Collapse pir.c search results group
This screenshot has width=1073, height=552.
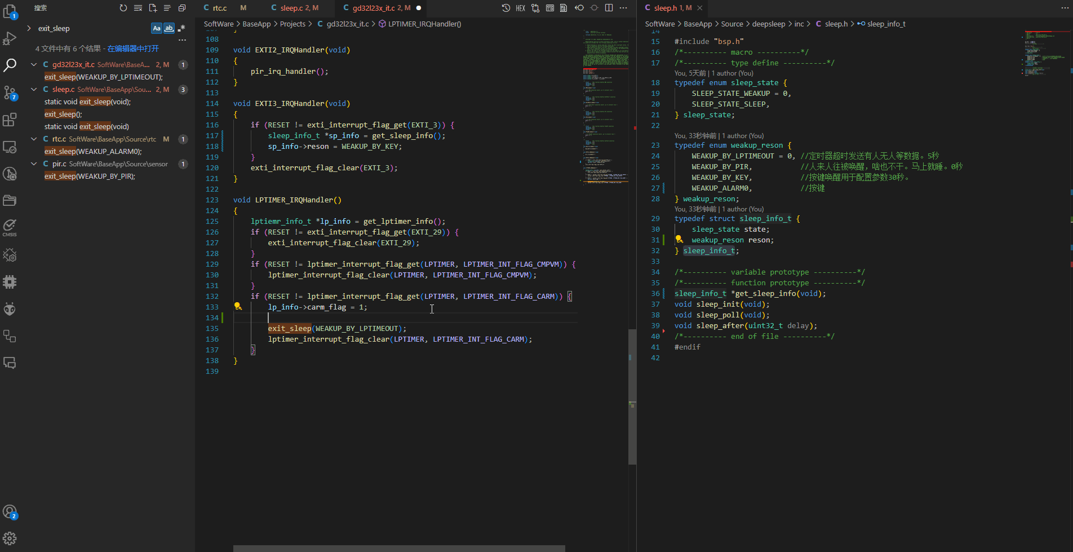[x=34, y=164]
